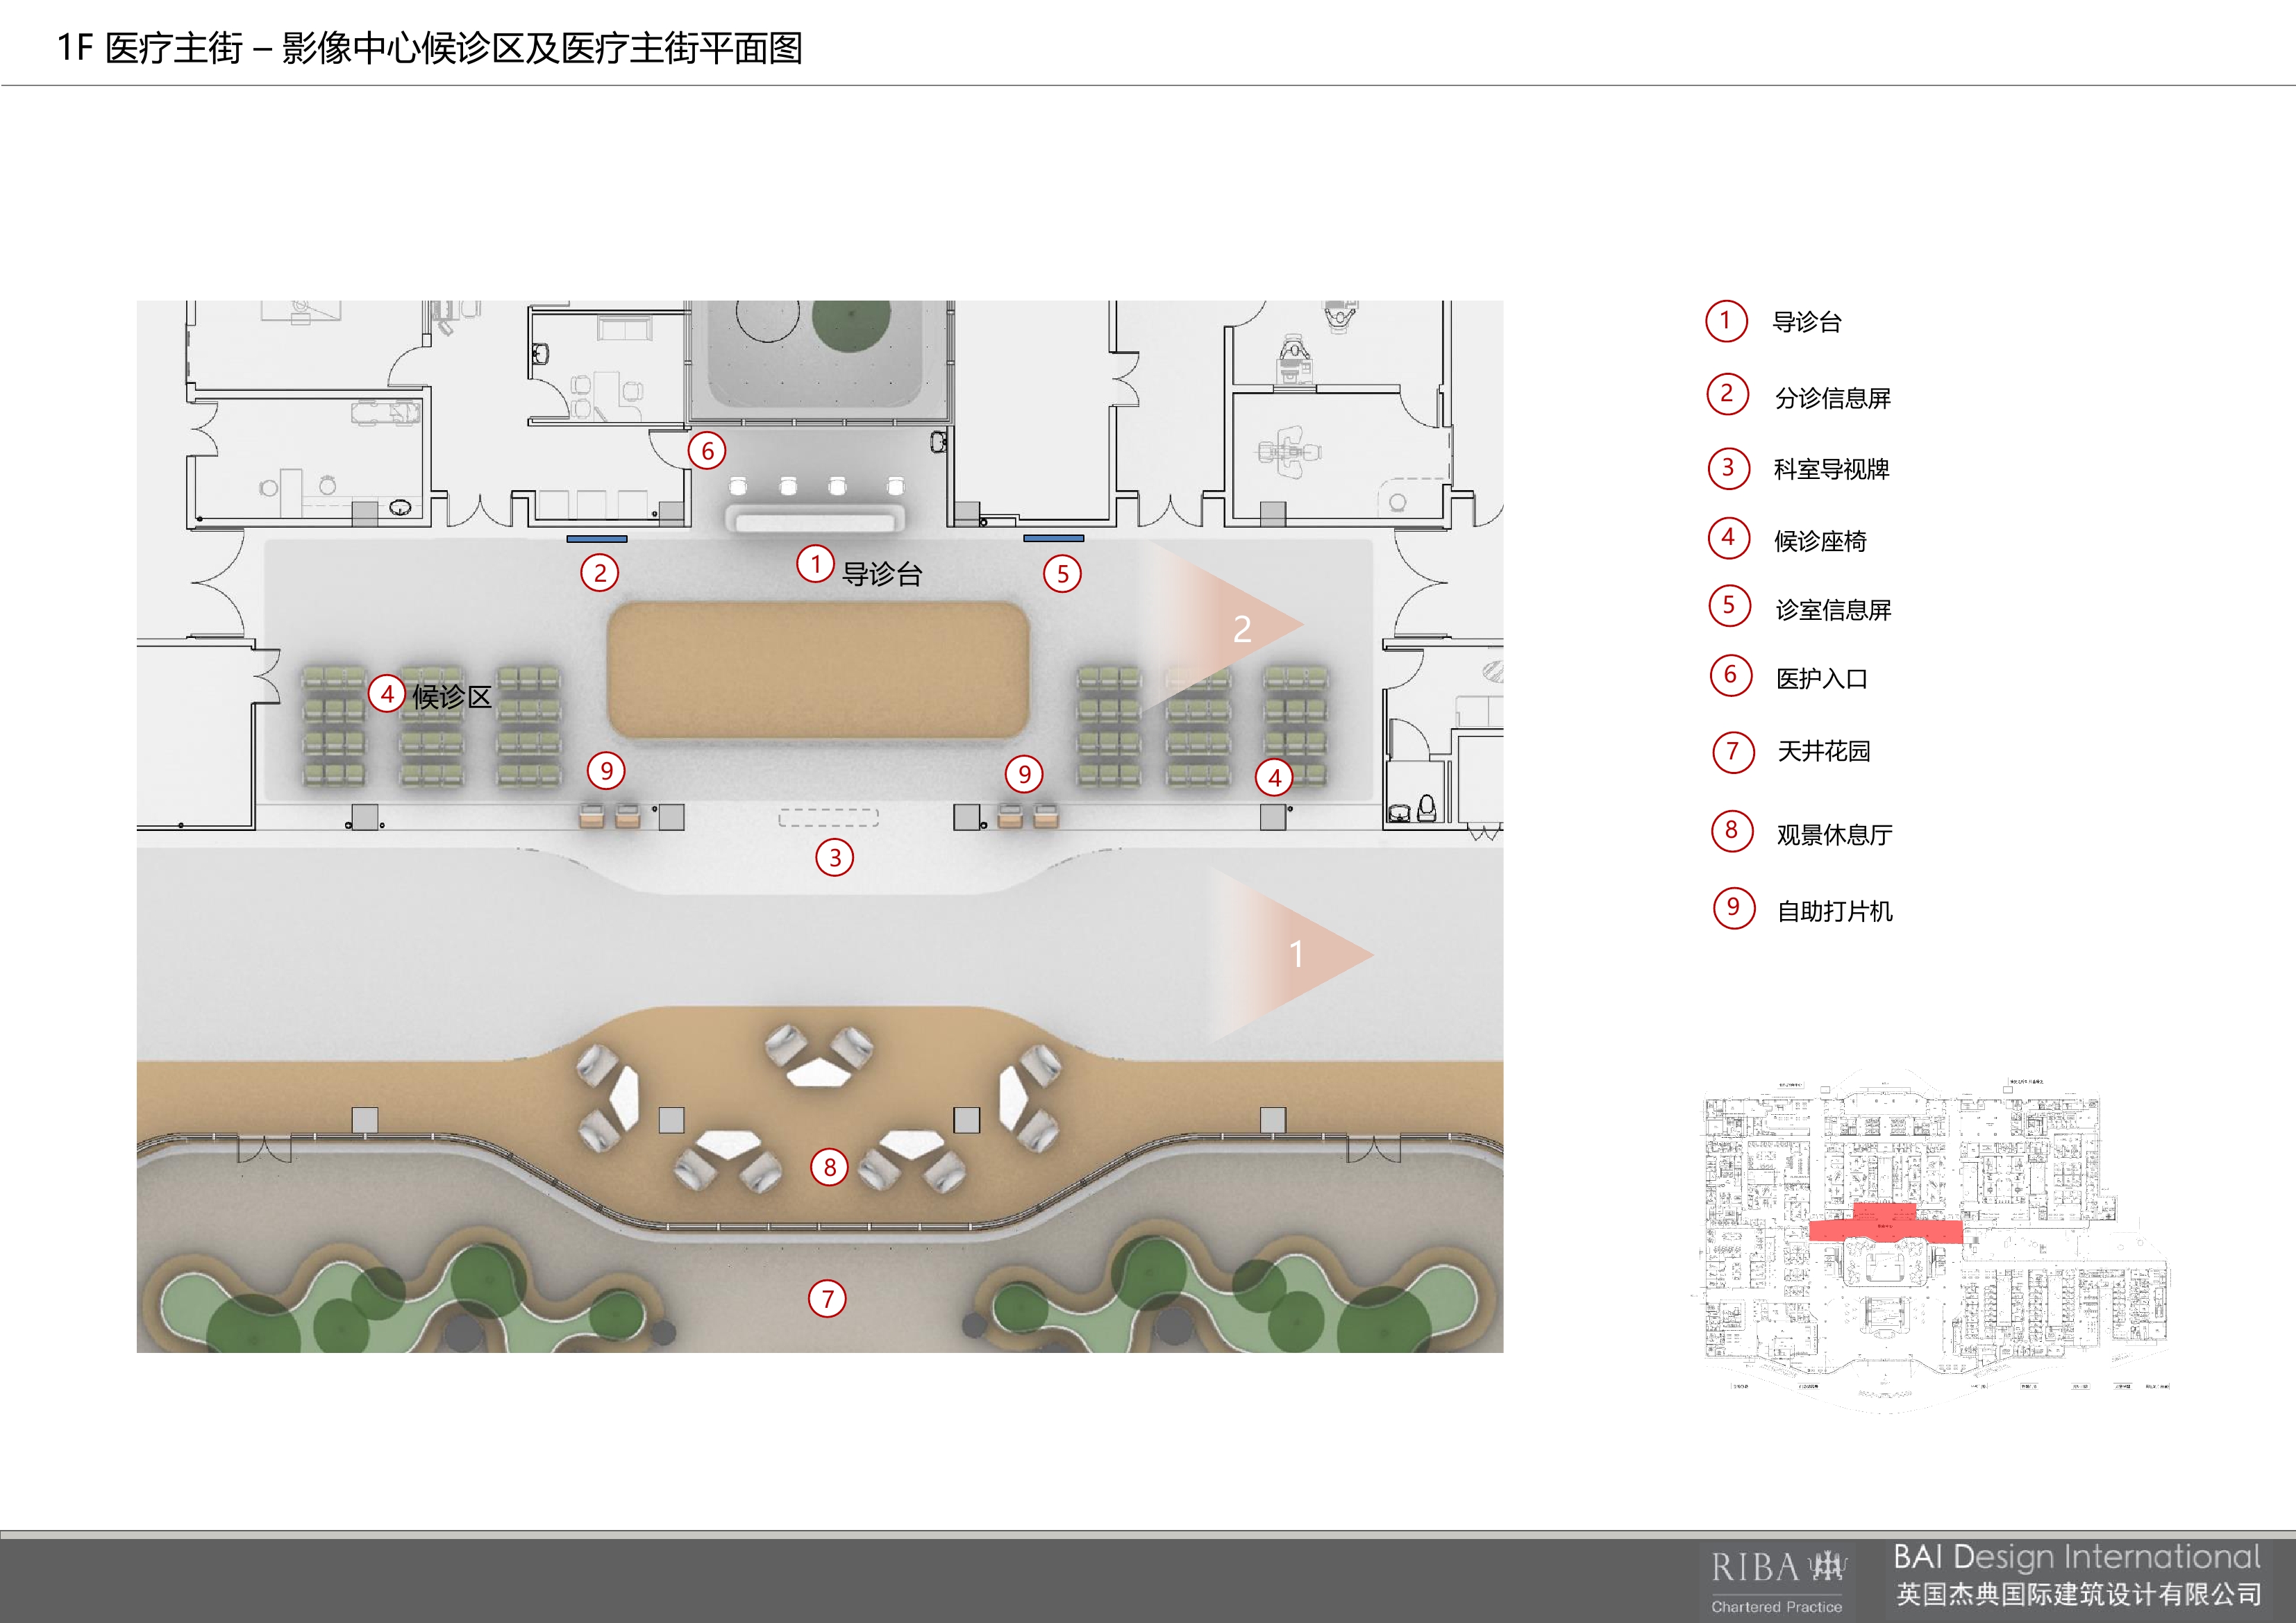Click circled 6 marker near staff entrance
This screenshot has width=2296, height=1623.
pos(707,451)
